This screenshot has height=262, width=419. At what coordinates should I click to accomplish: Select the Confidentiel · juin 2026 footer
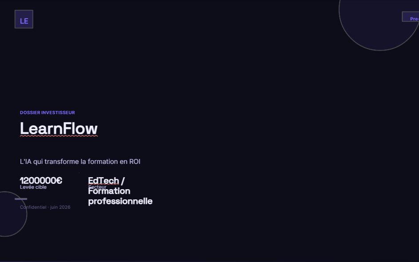tap(45, 207)
